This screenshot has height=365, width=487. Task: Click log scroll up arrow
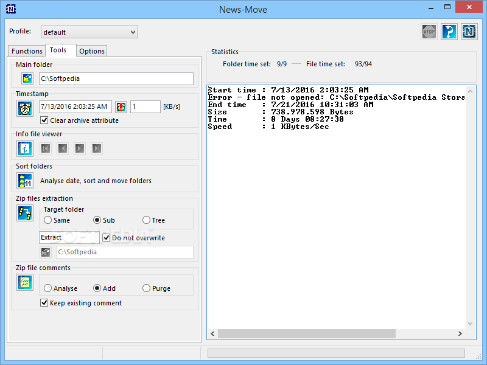click(470, 91)
